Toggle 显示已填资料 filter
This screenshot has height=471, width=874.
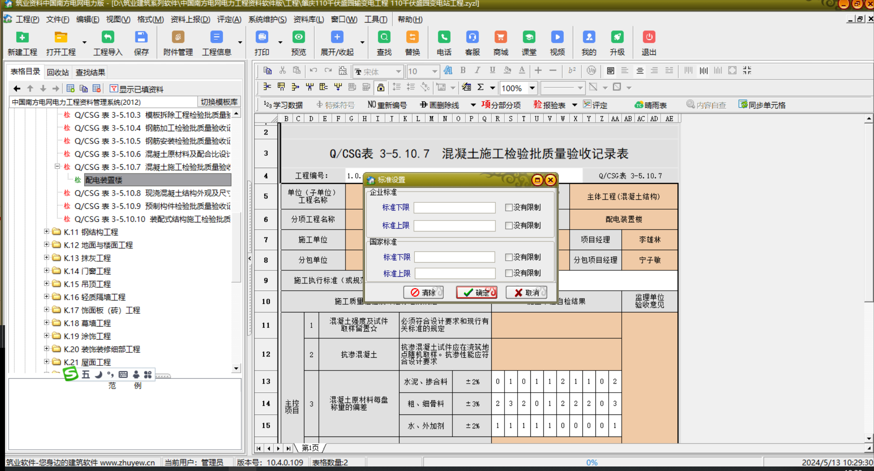click(137, 89)
